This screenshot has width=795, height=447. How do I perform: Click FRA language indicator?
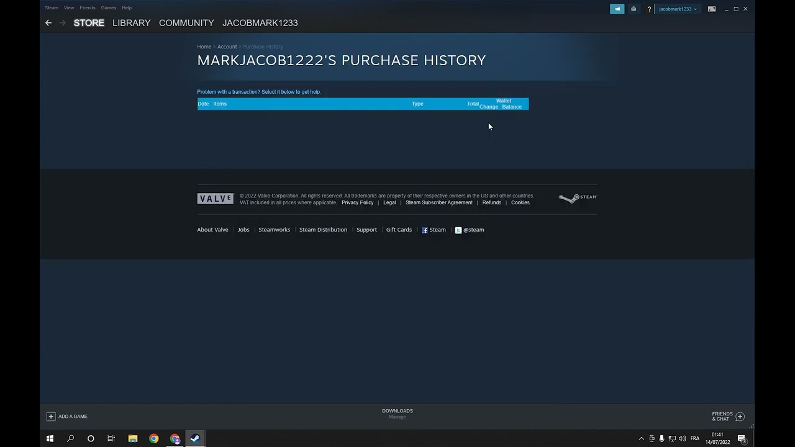pos(695,438)
